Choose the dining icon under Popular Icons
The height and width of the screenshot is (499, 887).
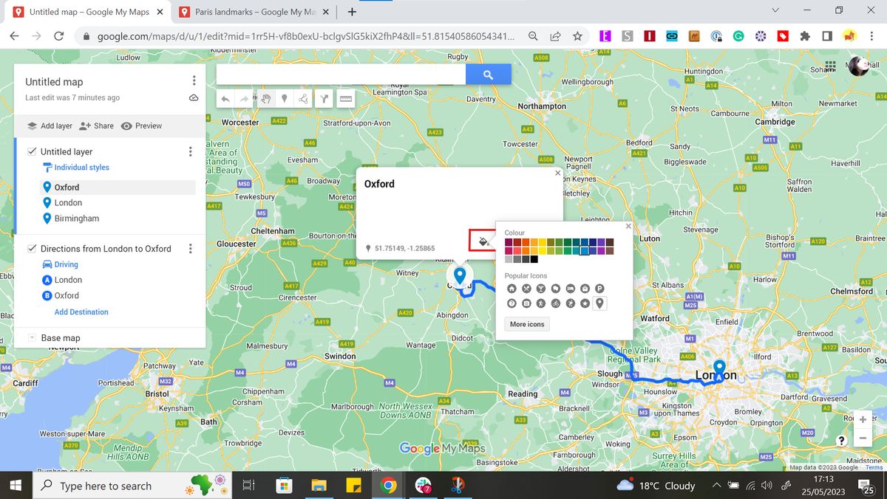(x=526, y=288)
